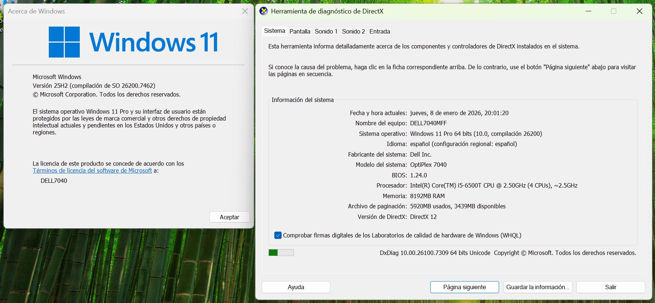Select the Sonido 2 tab

[x=353, y=31]
